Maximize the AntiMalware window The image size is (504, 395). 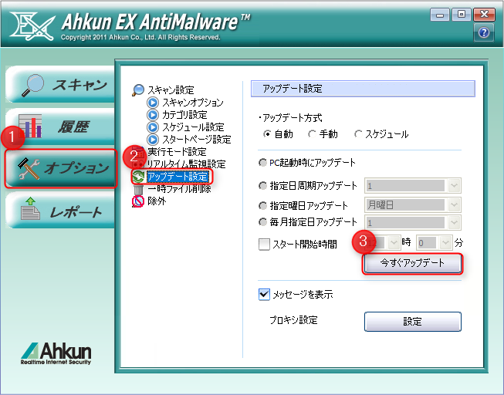(462, 15)
